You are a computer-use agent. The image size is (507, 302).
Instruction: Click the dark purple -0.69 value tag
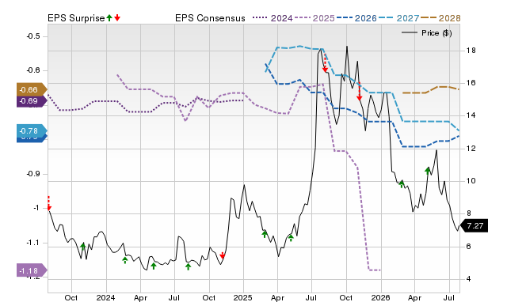click(x=32, y=101)
